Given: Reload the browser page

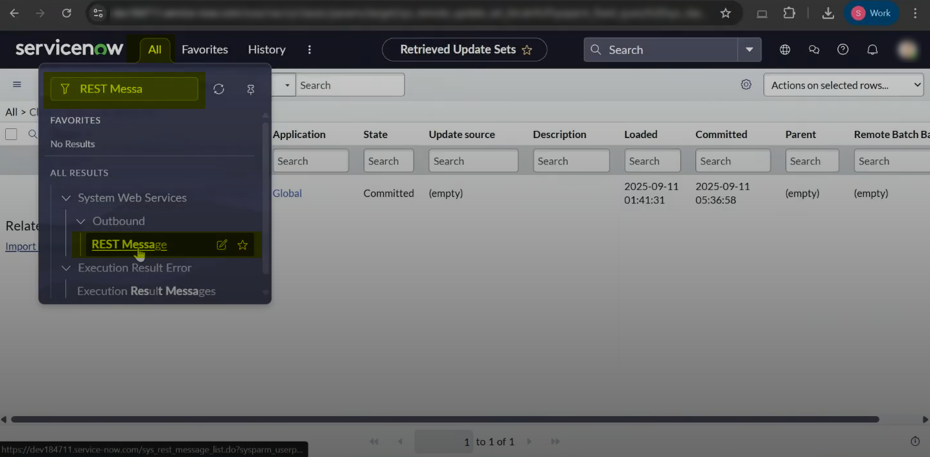Looking at the screenshot, I should pyautogui.click(x=66, y=13).
